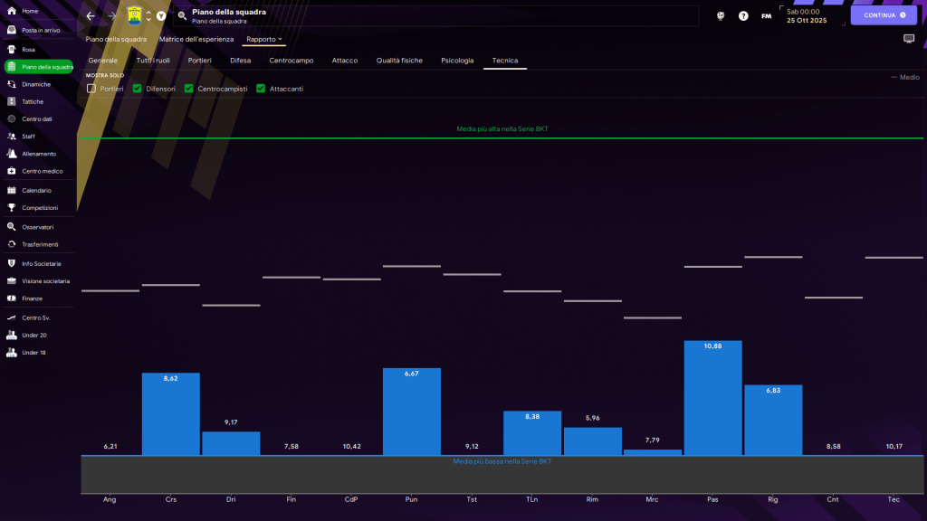Click the Pas bar showing 10,88
The height and width of the screenshot is (521, 927).
tap(712, 398)
